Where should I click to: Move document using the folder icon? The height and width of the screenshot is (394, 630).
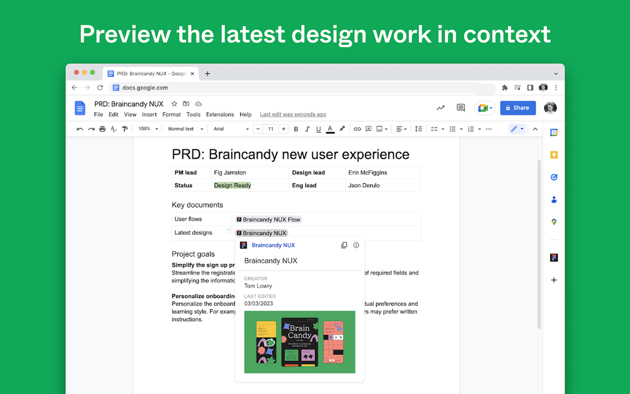186,104
